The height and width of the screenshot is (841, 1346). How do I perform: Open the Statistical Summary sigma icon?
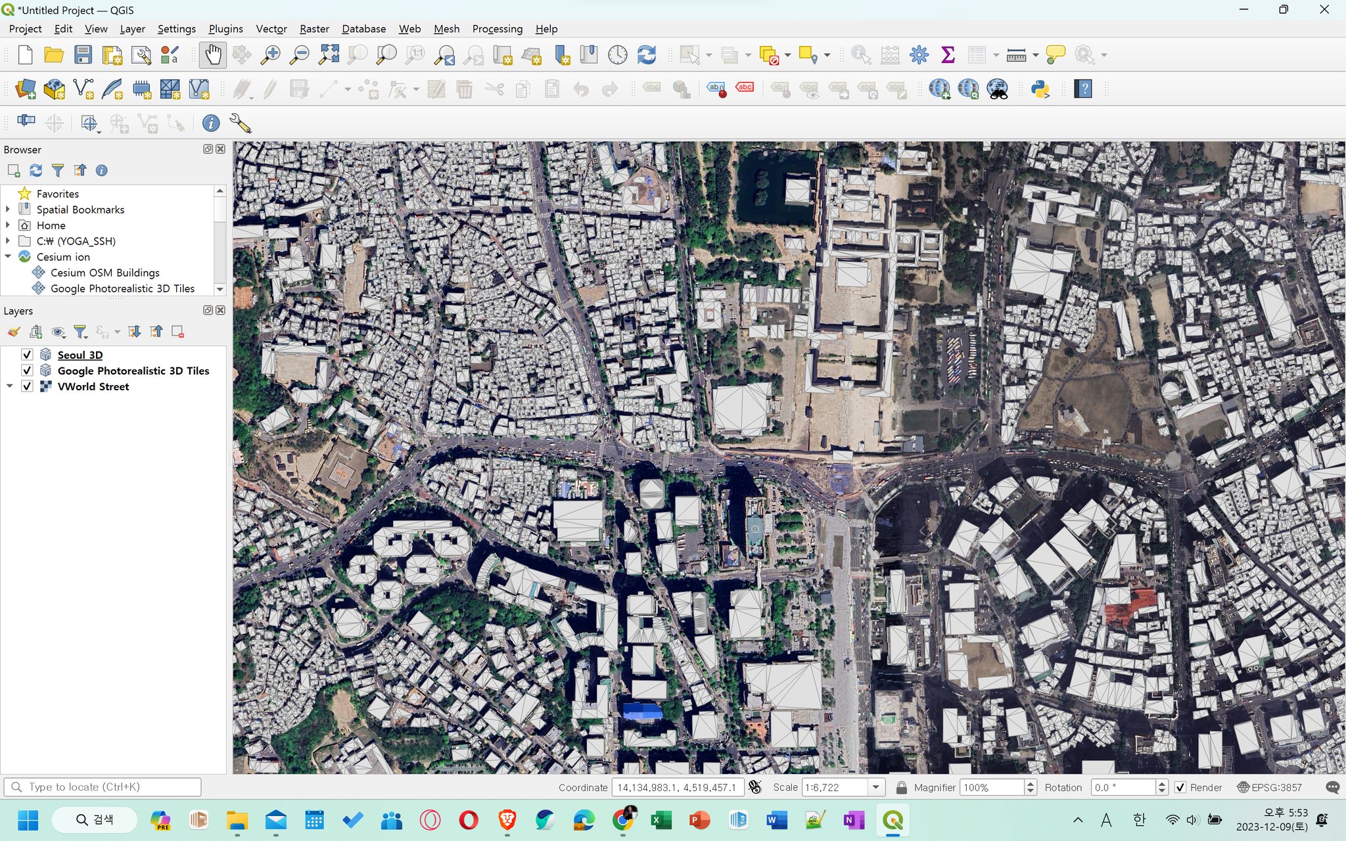coord(948,55)
